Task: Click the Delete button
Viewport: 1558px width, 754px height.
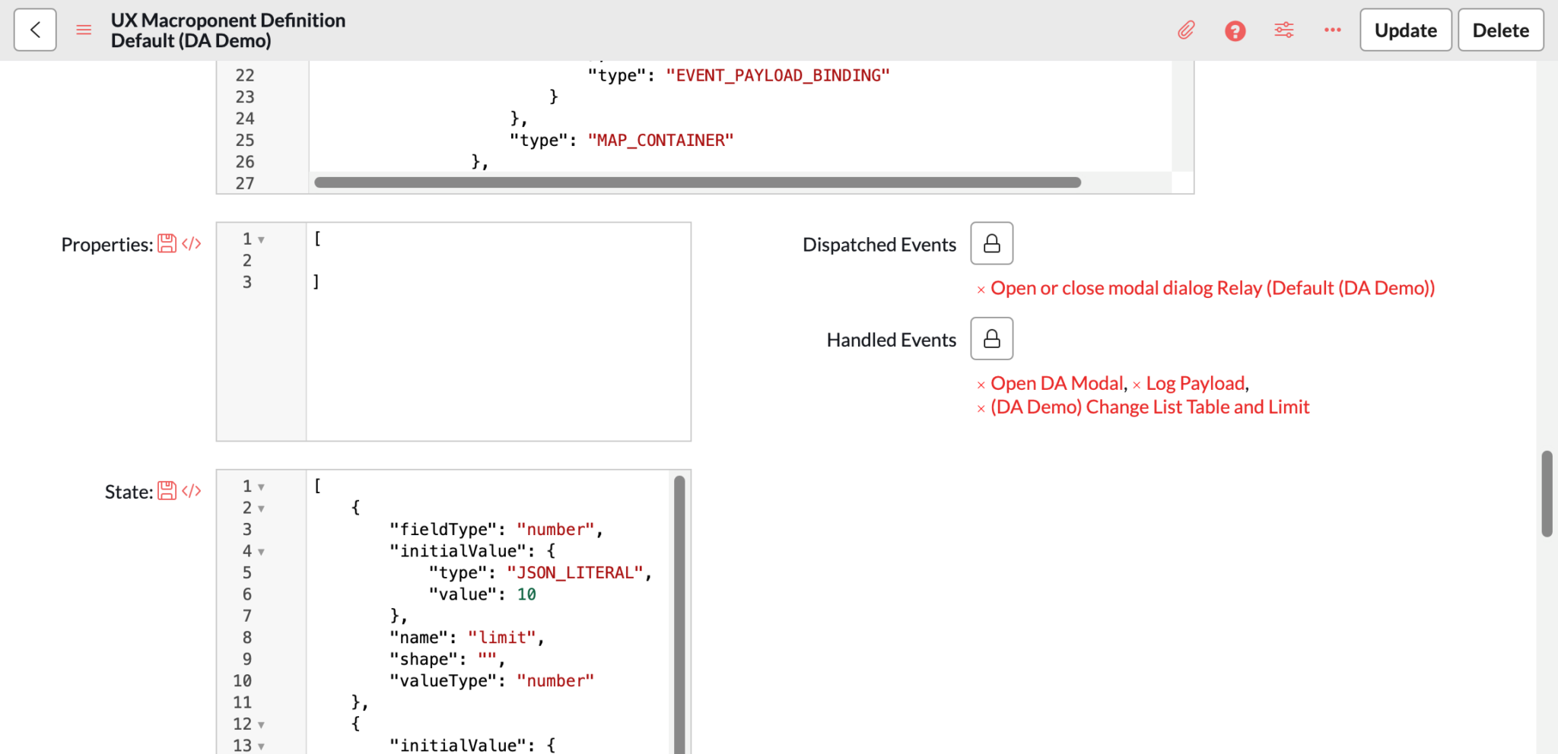Action: pyautogui.click(x=1499, y=30)
